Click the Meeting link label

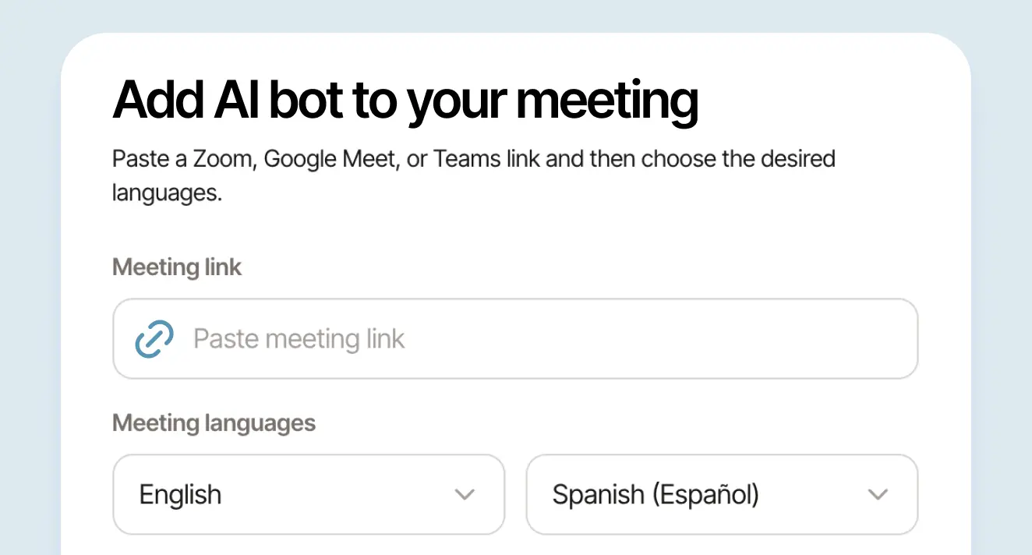pyautogui.click(x=177, y=267)
